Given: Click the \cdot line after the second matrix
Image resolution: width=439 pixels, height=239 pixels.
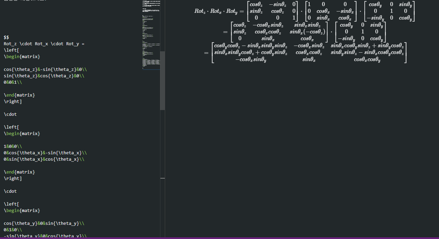Looking at the screenshot, I should [x=10, y=191].
